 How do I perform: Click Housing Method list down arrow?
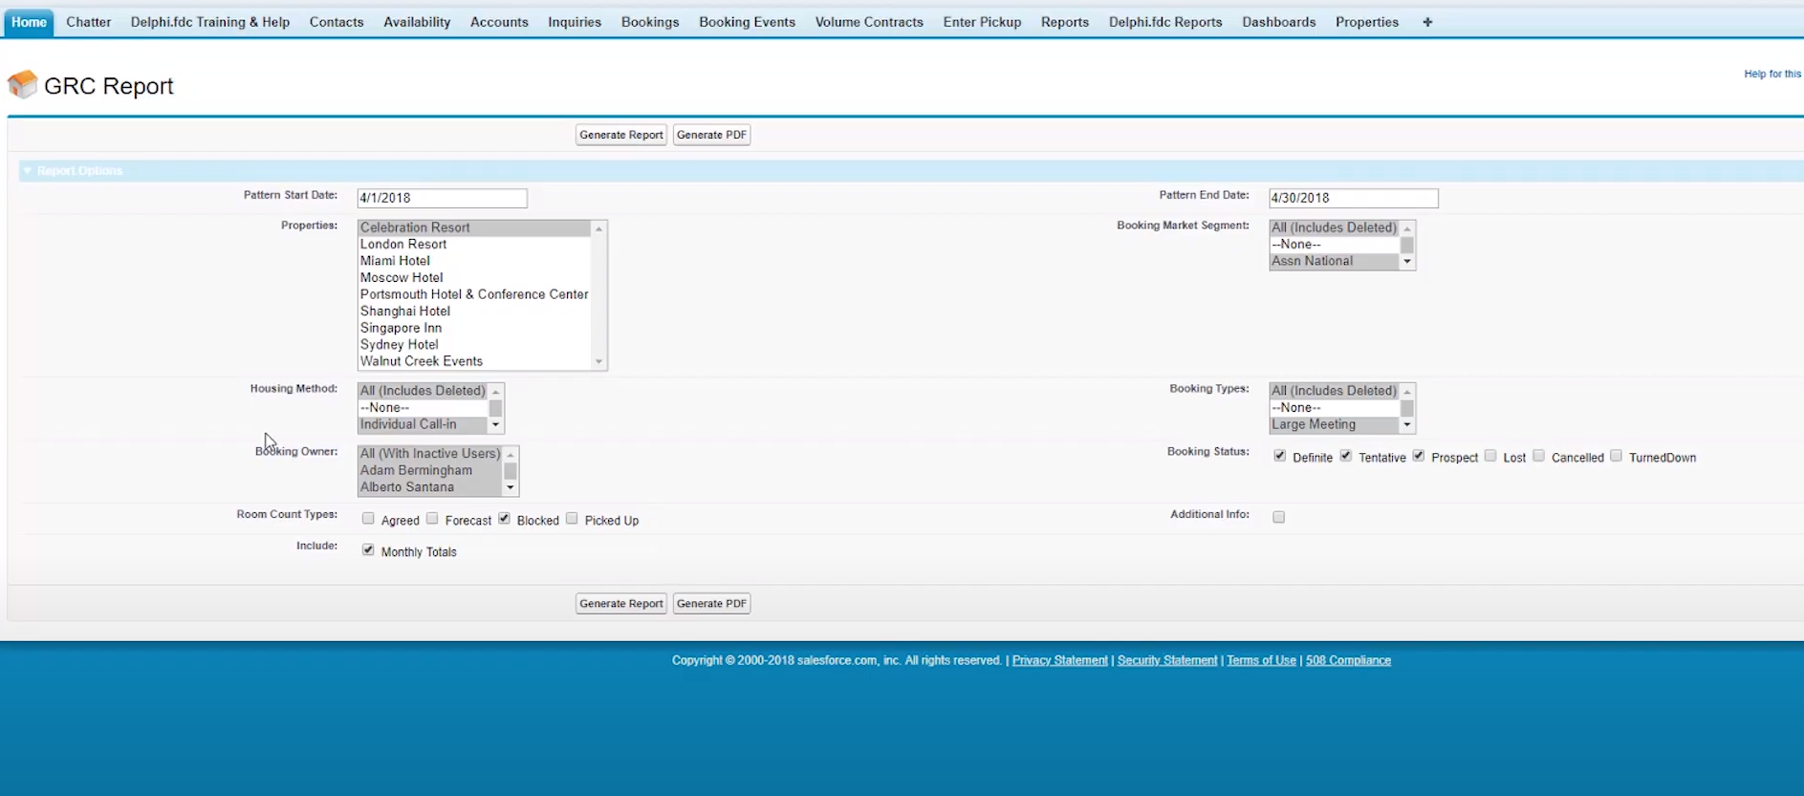click(495, 425)
